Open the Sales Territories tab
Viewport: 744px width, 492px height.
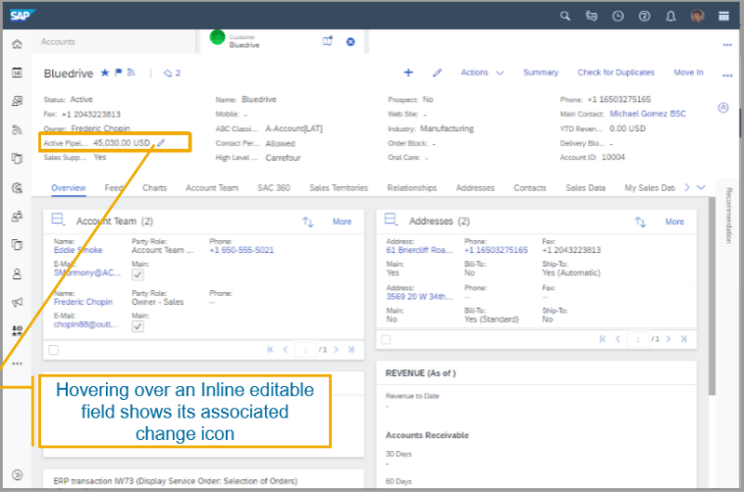click(339, 188)
